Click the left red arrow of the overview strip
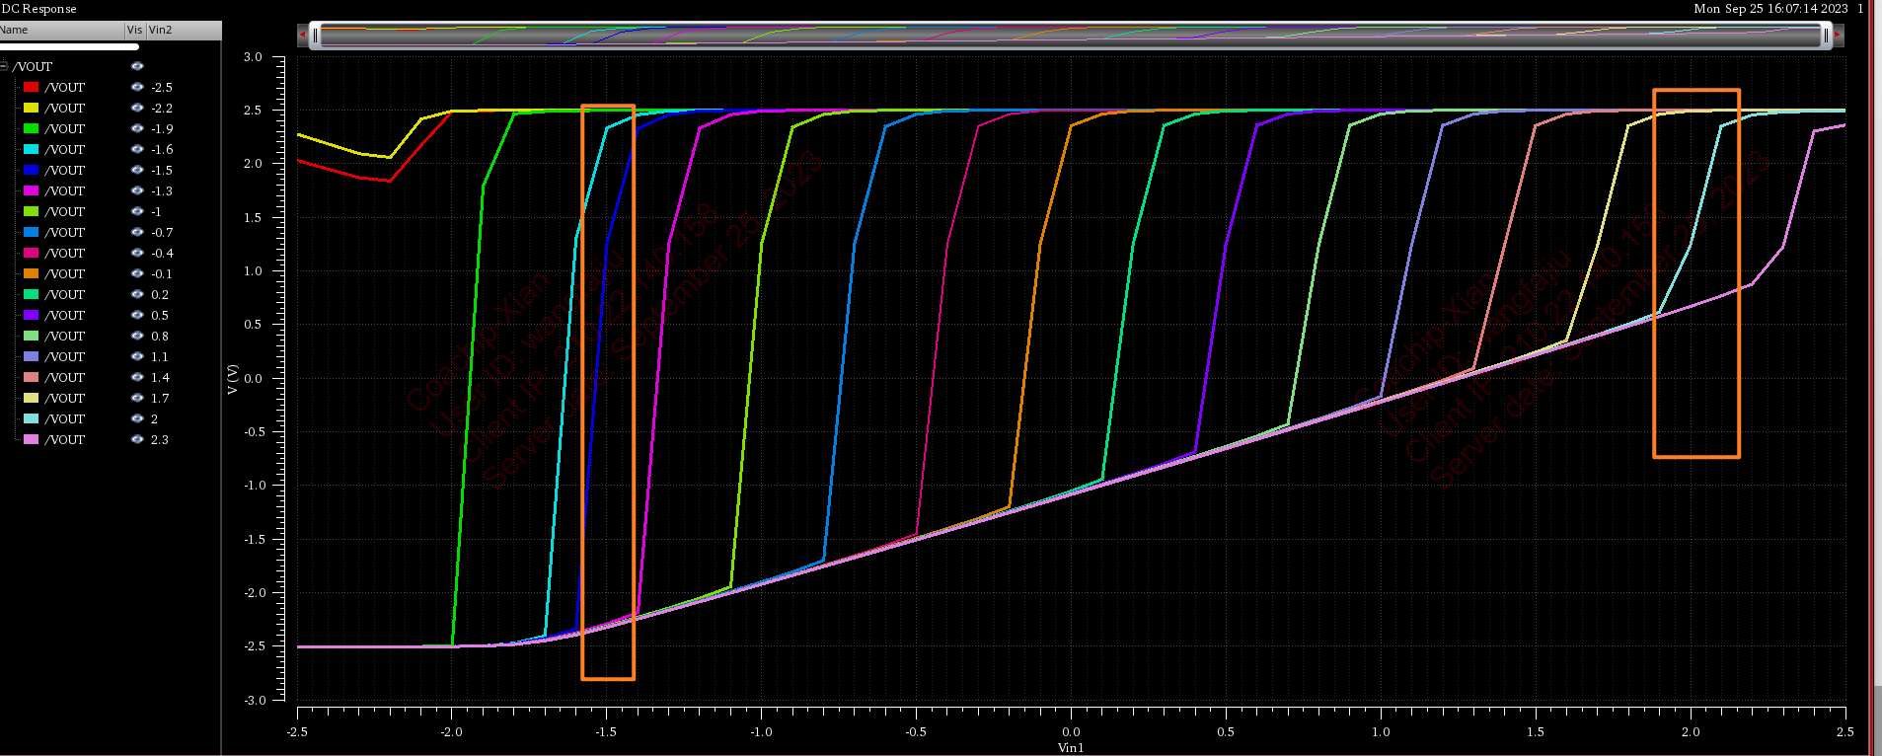Image resolution: width=1882 pixels, height=756 pixels. (303, 36)
